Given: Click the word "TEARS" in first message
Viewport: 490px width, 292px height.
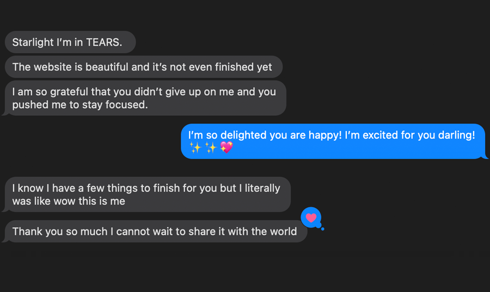Looking at the screenshot, I should coord(103,42).
